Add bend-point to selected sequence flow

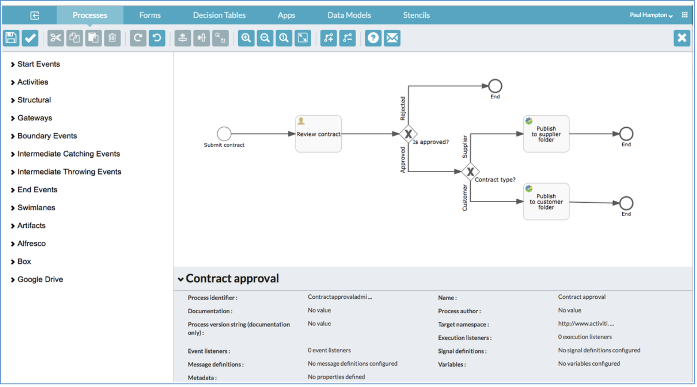pos(328,38)
